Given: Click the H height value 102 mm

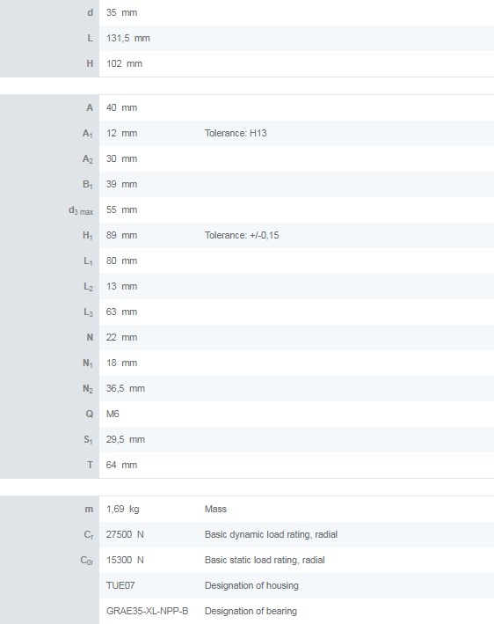Looking at the screenshot, I should (124, 63).
